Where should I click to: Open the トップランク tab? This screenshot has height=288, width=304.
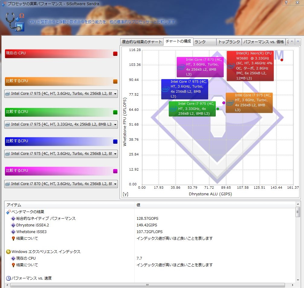(229, 42)
